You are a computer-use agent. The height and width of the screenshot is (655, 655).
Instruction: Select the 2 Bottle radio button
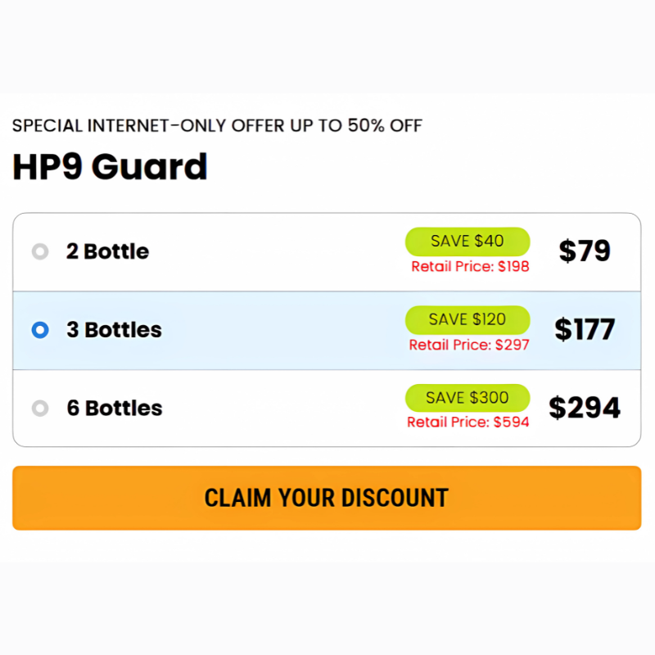40,251
